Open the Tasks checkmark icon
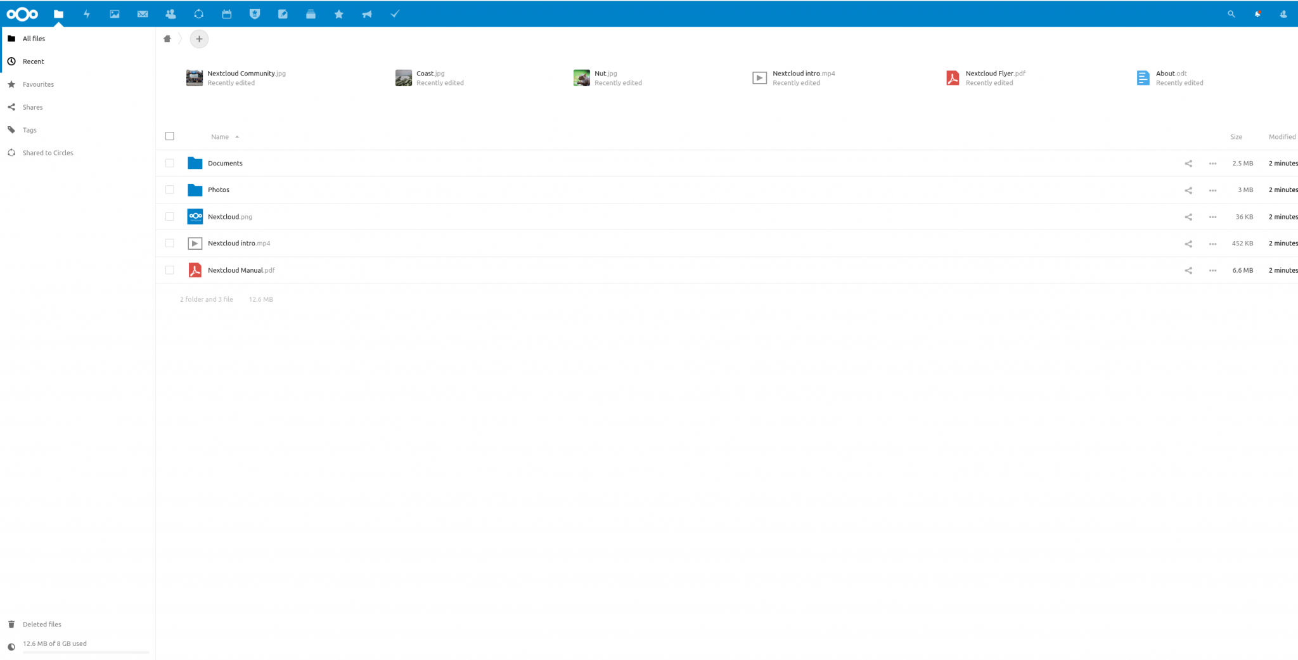 click(395, 14)
